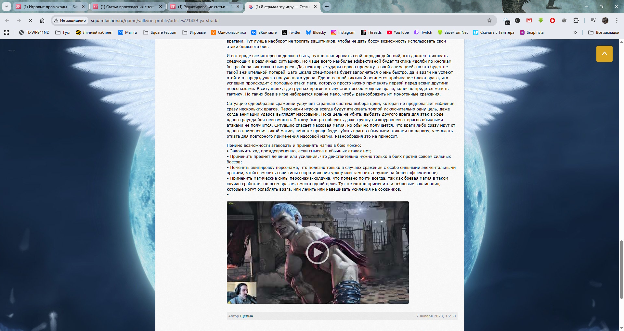Click the page vertical scrollbar thumb
The width and height of the screenshot is (624, 331).
[x=621, y=269]
